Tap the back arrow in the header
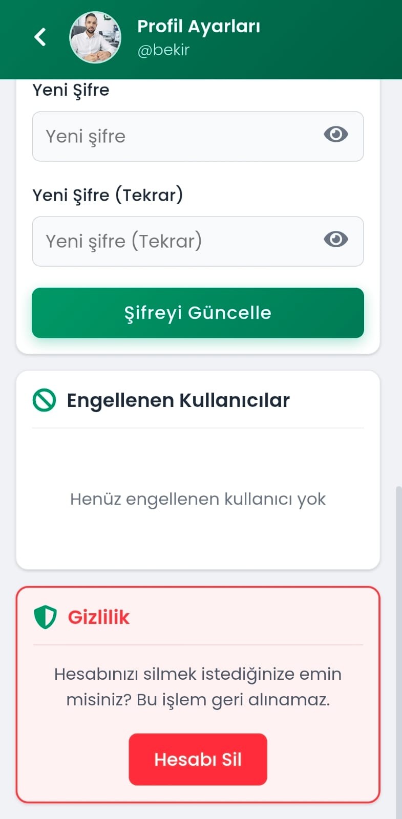Image resolution: width=402 pixels, height=819 pixels. coord(40,37)
